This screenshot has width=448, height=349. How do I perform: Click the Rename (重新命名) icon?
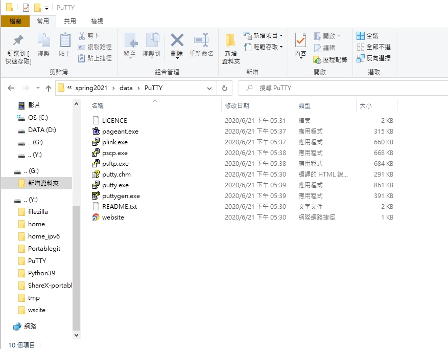[x=201, y=40]
